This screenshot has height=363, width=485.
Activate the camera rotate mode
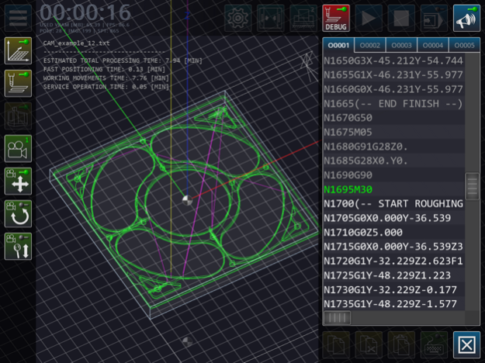pyautogui.click(x=18, y=213)
